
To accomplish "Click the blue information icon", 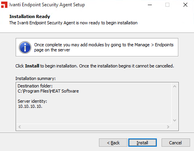I will click(x=25, y=47).
